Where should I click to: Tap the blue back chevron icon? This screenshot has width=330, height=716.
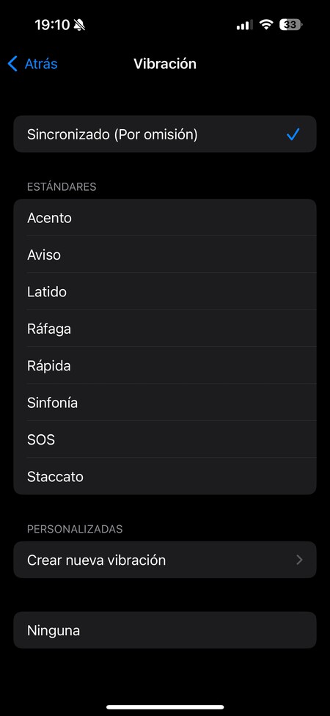point(12,64)
